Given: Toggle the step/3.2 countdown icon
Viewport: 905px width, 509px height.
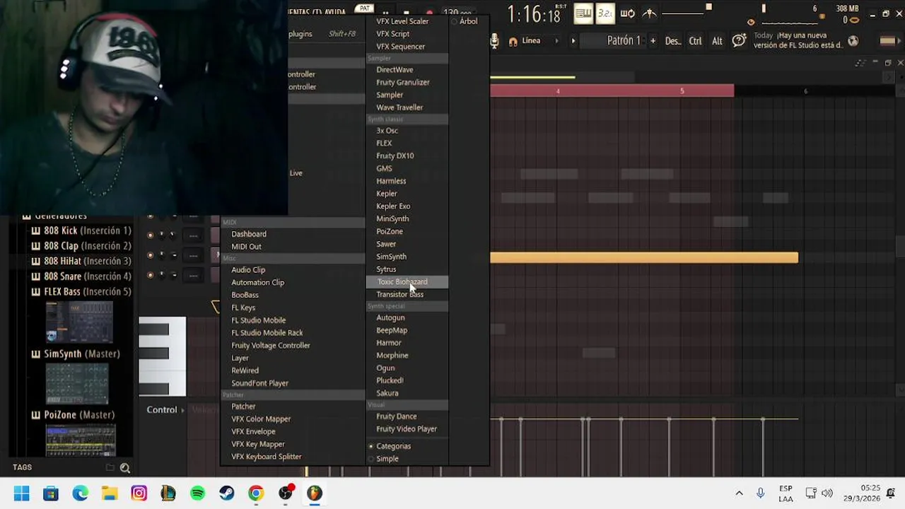Looking at the screenshot, I should [x=605, y=13].
